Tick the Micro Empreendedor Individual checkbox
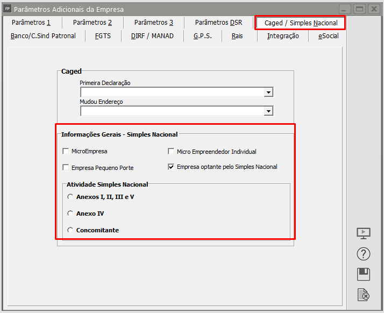 [x=172, y=152]
